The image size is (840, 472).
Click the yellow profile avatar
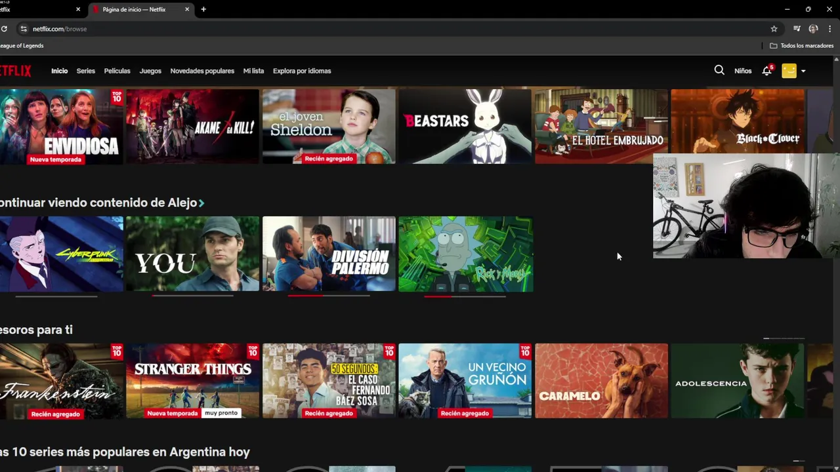pyautogui.click(x=789, y=71)
